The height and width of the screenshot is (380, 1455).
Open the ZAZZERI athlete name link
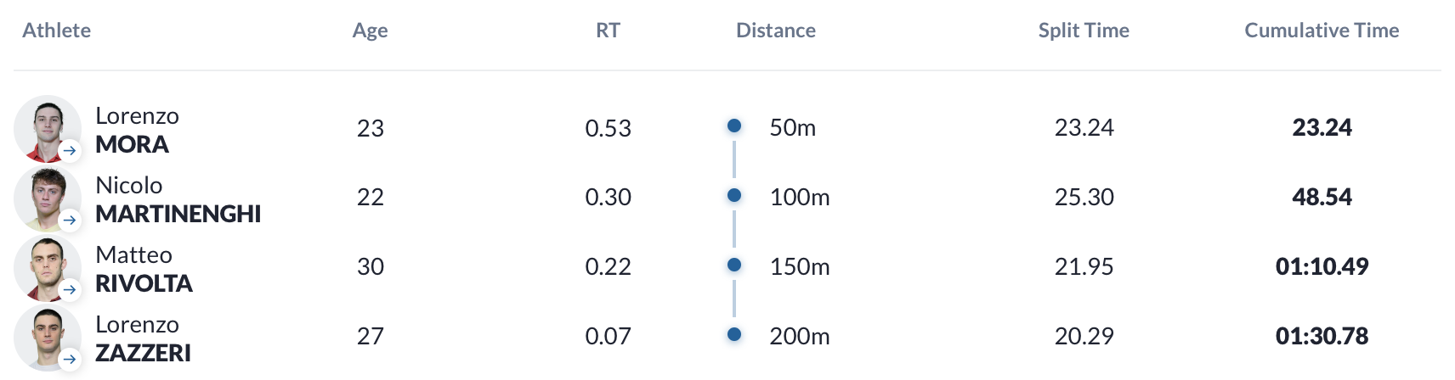click(x=143, y=353)
